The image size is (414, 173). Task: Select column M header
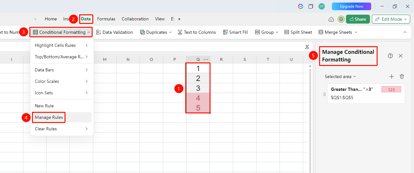point(104,59)
